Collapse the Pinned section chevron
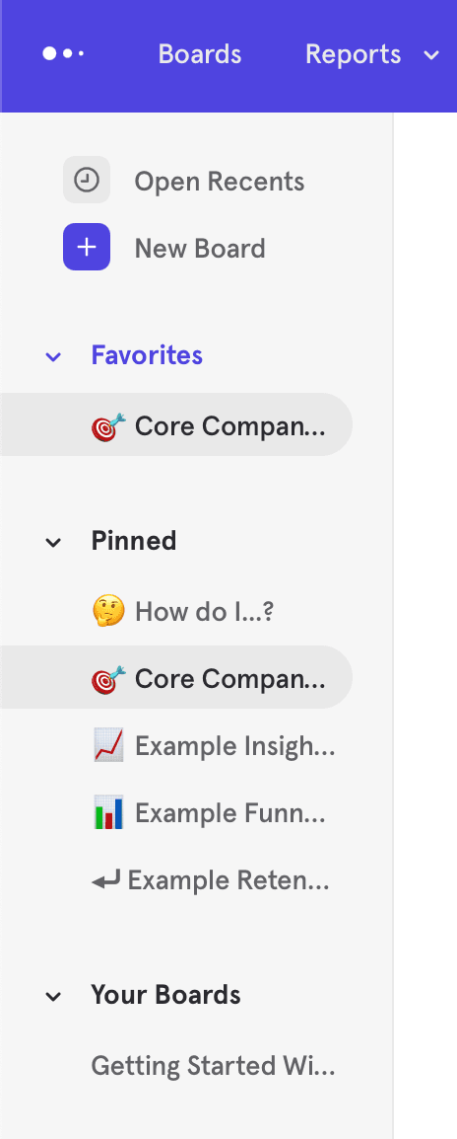Viewport: 457px width, 1139px height. (53, 542)
